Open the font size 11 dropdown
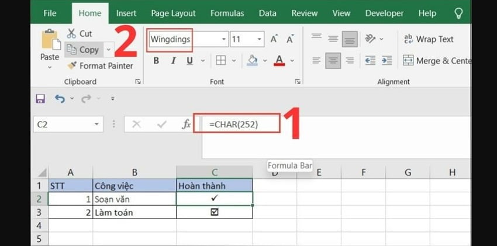Screen dimensions: 497x246 [259, 39]
